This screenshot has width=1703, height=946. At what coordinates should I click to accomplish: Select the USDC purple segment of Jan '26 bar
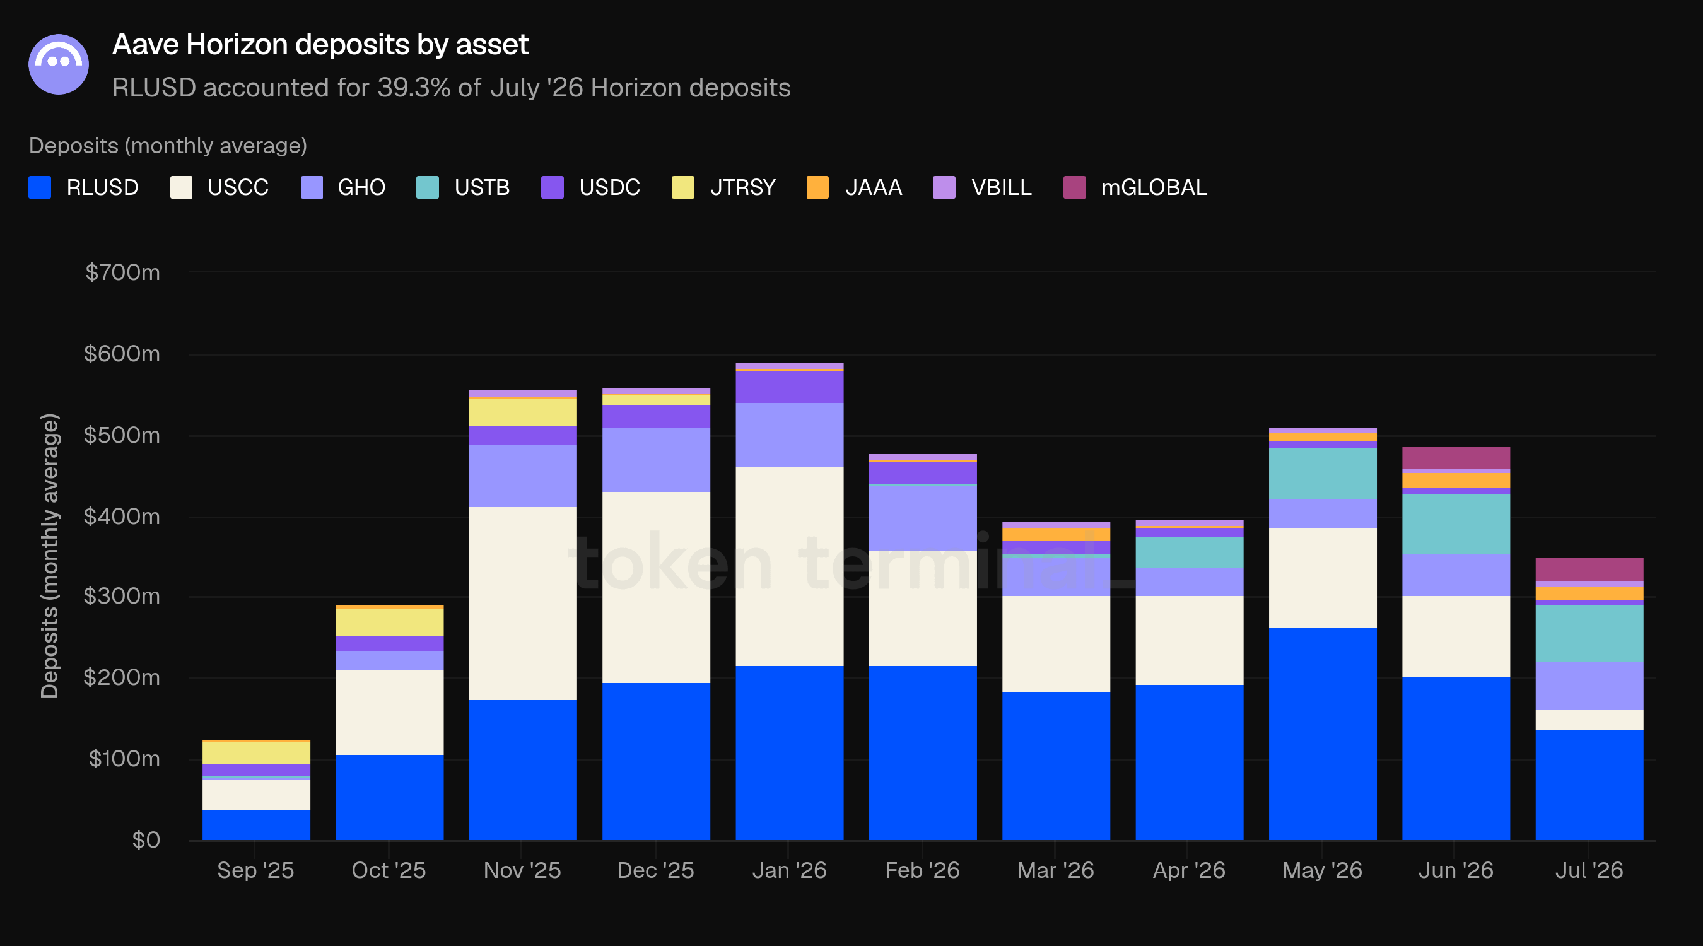click(789, 387)
